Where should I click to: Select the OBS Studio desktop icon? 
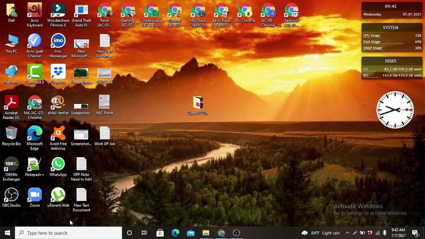[x=11, y=198]
